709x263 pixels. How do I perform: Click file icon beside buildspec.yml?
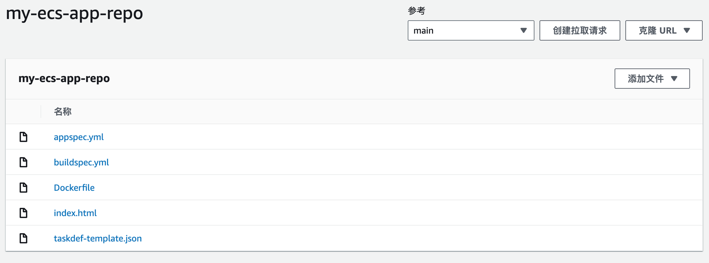coord(23,162)
